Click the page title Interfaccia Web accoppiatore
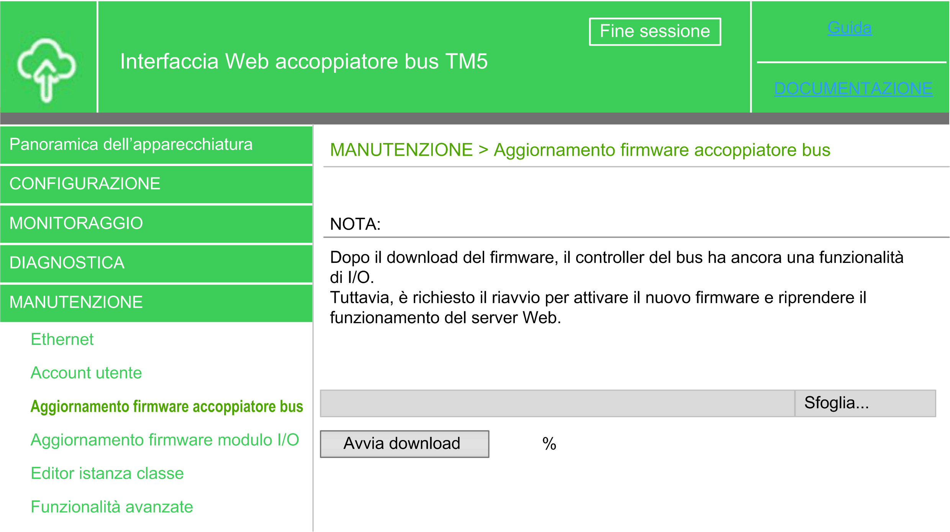Screen dimensions: 950x532 (304, 61)
